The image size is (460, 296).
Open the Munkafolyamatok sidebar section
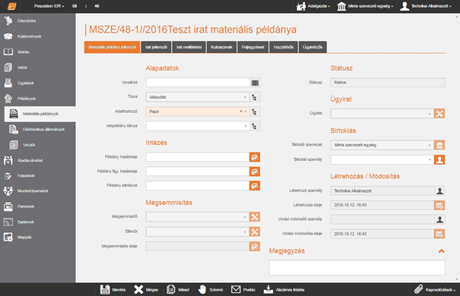tap(37, 191)
